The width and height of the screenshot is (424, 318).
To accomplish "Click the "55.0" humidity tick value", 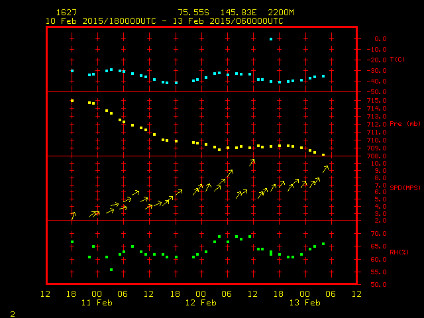I will tap(378, 272).
